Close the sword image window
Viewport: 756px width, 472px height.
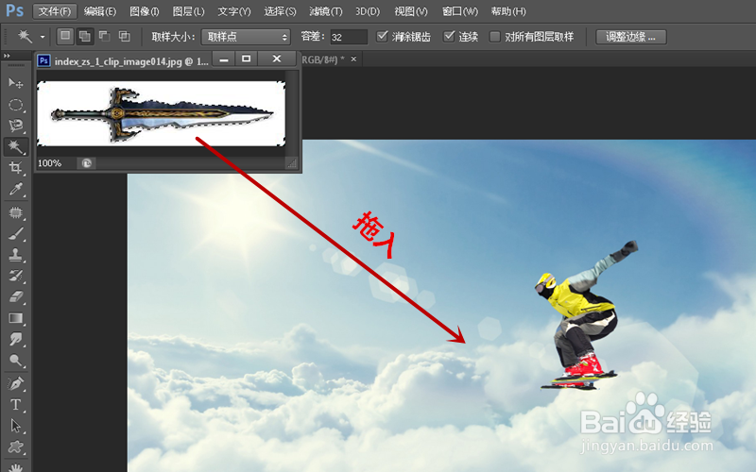click(x=276, y=59)
